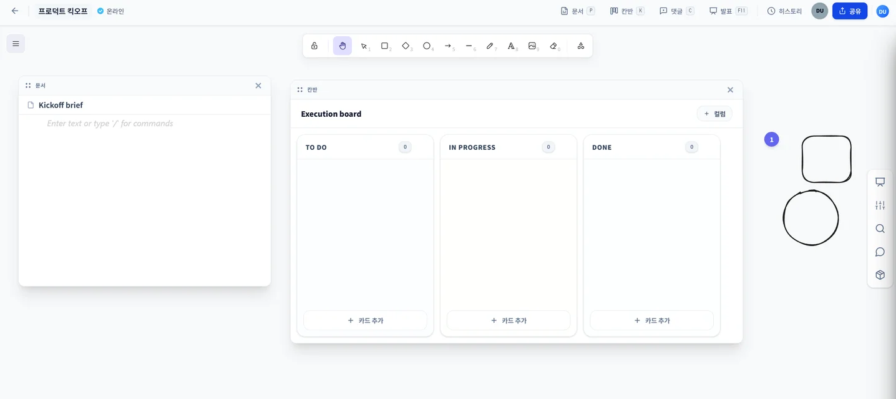Open the 칸반 item in the header
This screenshot has width=896, height=399.
(627, 11)
